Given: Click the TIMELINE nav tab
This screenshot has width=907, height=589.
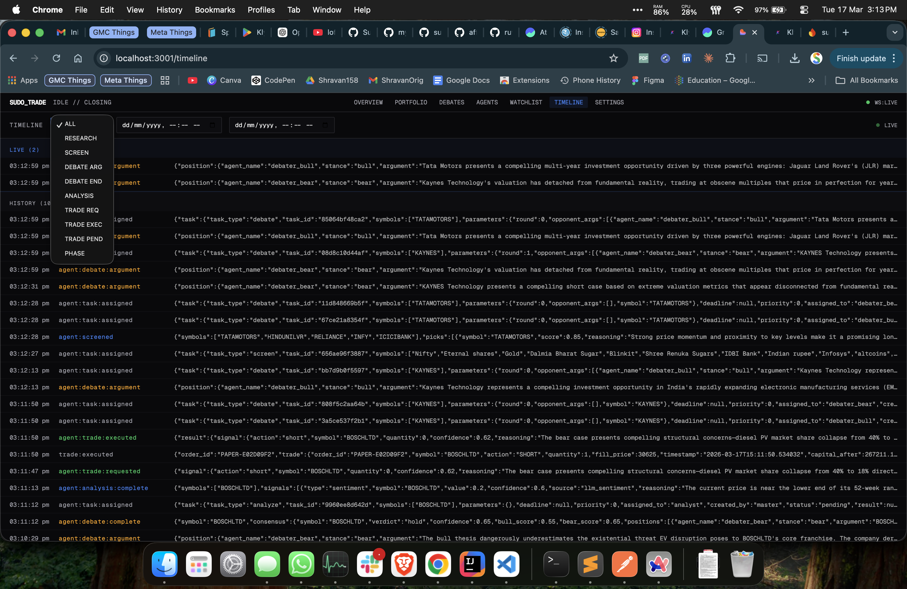Looking at the screenshot, I should pyautogui.click(x=569, y=103).
